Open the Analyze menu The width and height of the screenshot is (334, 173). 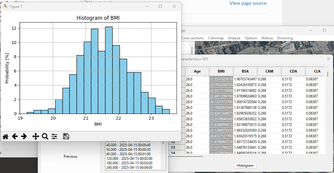coord(234,38)
